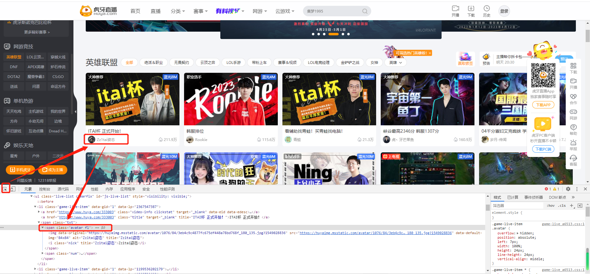Open DevTools settings gear
Viewport: 590px width, 274px height.
click(568, 189)
